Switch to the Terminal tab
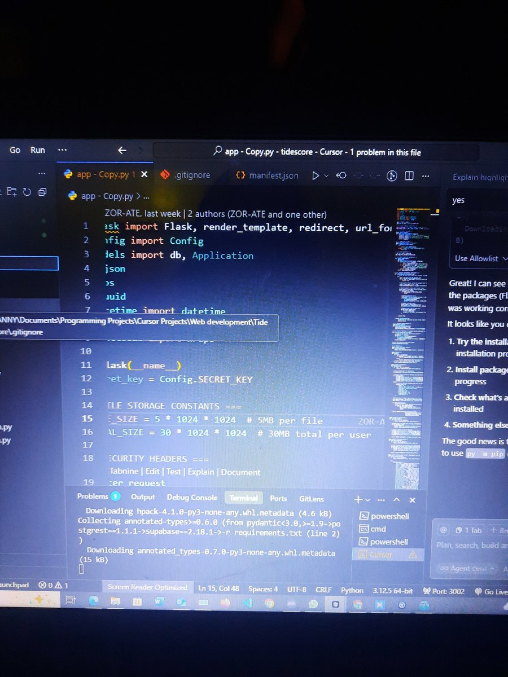Viewport: 508px width, 677px height. (244, 498)
